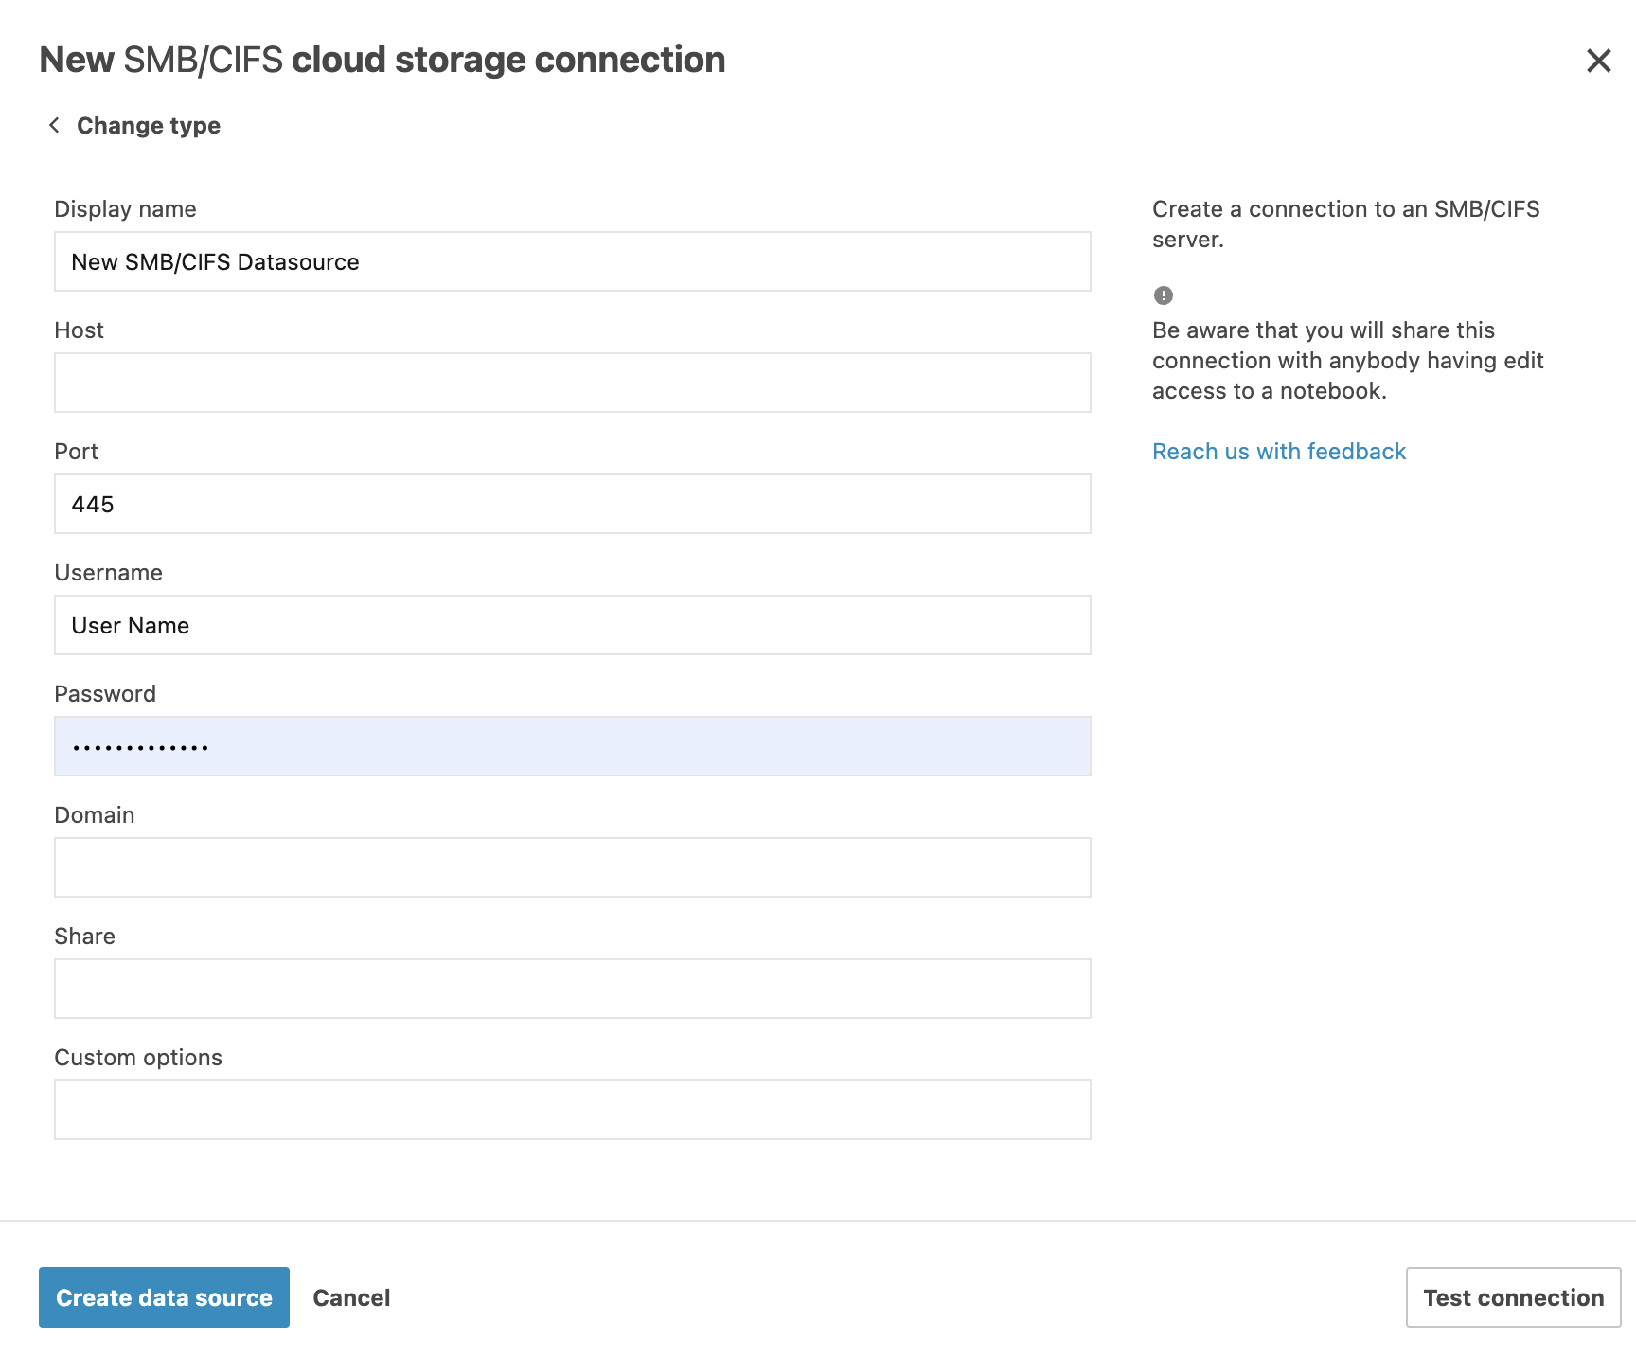Click the edit access warning text
The width and height of the screenshot is (1636, 1356).
click(1346, 360)
